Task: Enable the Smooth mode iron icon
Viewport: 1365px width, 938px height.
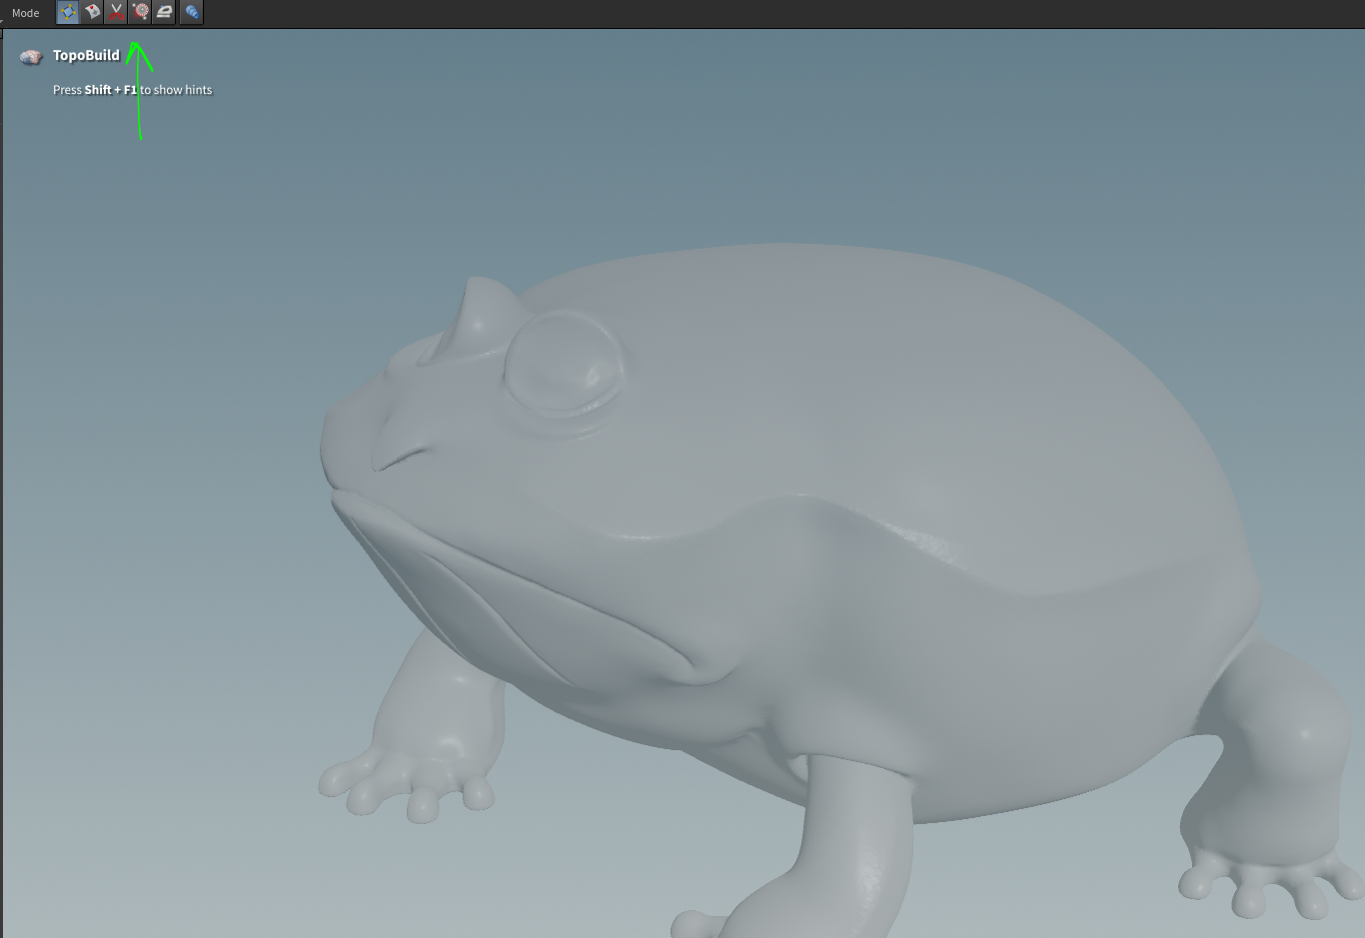Action: coord(164,13)
